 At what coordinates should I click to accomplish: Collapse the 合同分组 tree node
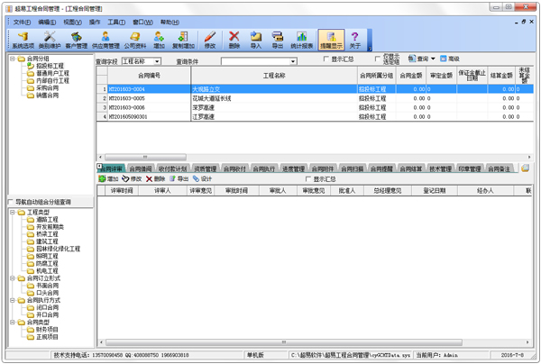click(x=12, y=59)
